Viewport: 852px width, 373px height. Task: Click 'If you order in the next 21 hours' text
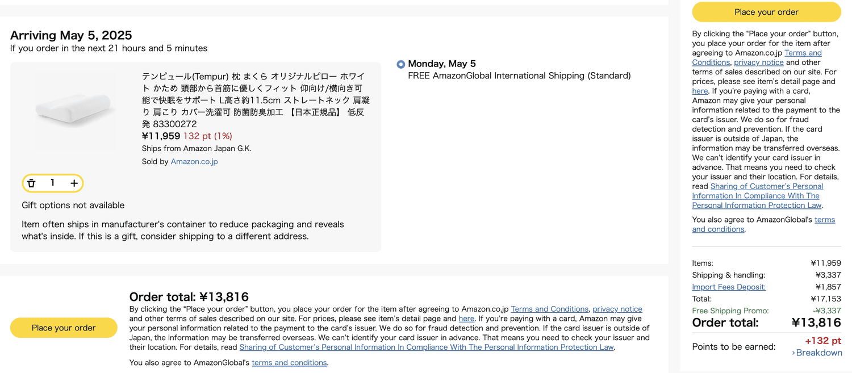108,48
